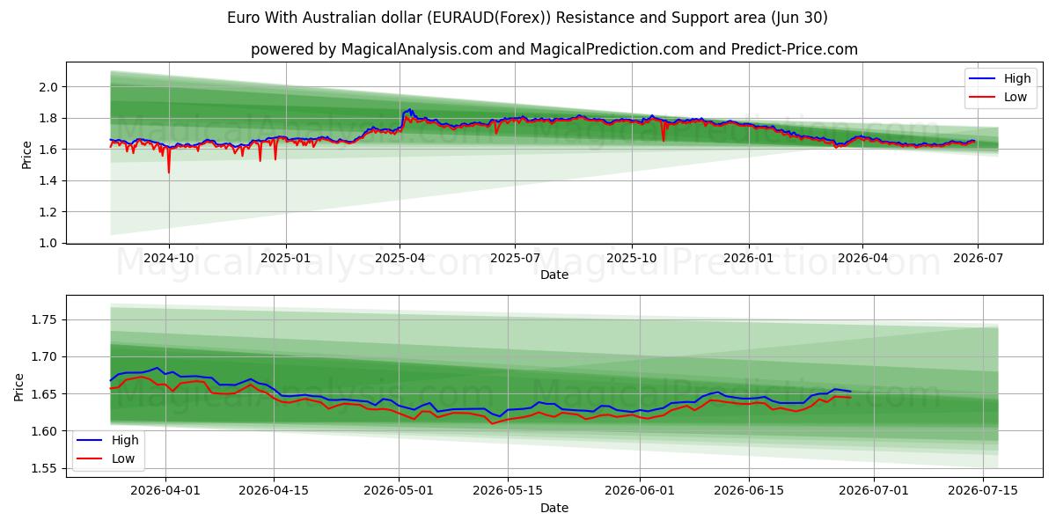Click the '1.65' value on the lower price axis
This screenshot has height=528, width=1056.
[x=46, y=394]
